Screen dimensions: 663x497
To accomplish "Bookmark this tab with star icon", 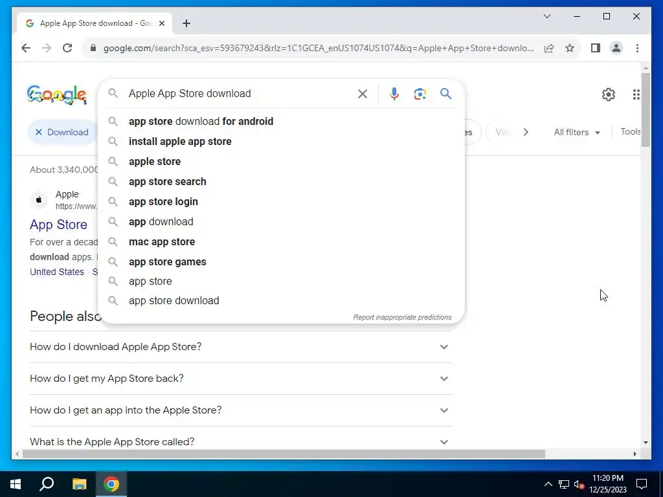I will pos(570,48).
